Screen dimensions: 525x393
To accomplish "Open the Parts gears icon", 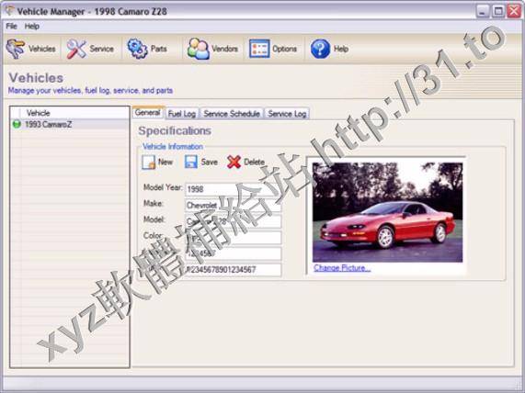I will click(137, 49).
